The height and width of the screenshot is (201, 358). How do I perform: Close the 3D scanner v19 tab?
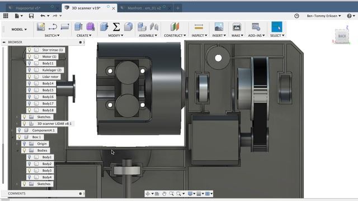pos(114,8)
